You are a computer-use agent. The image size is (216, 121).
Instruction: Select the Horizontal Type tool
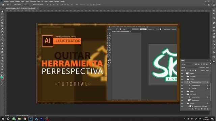(x=2, y=58)
